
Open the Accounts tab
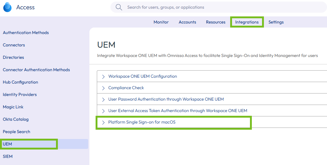[187, 22]
